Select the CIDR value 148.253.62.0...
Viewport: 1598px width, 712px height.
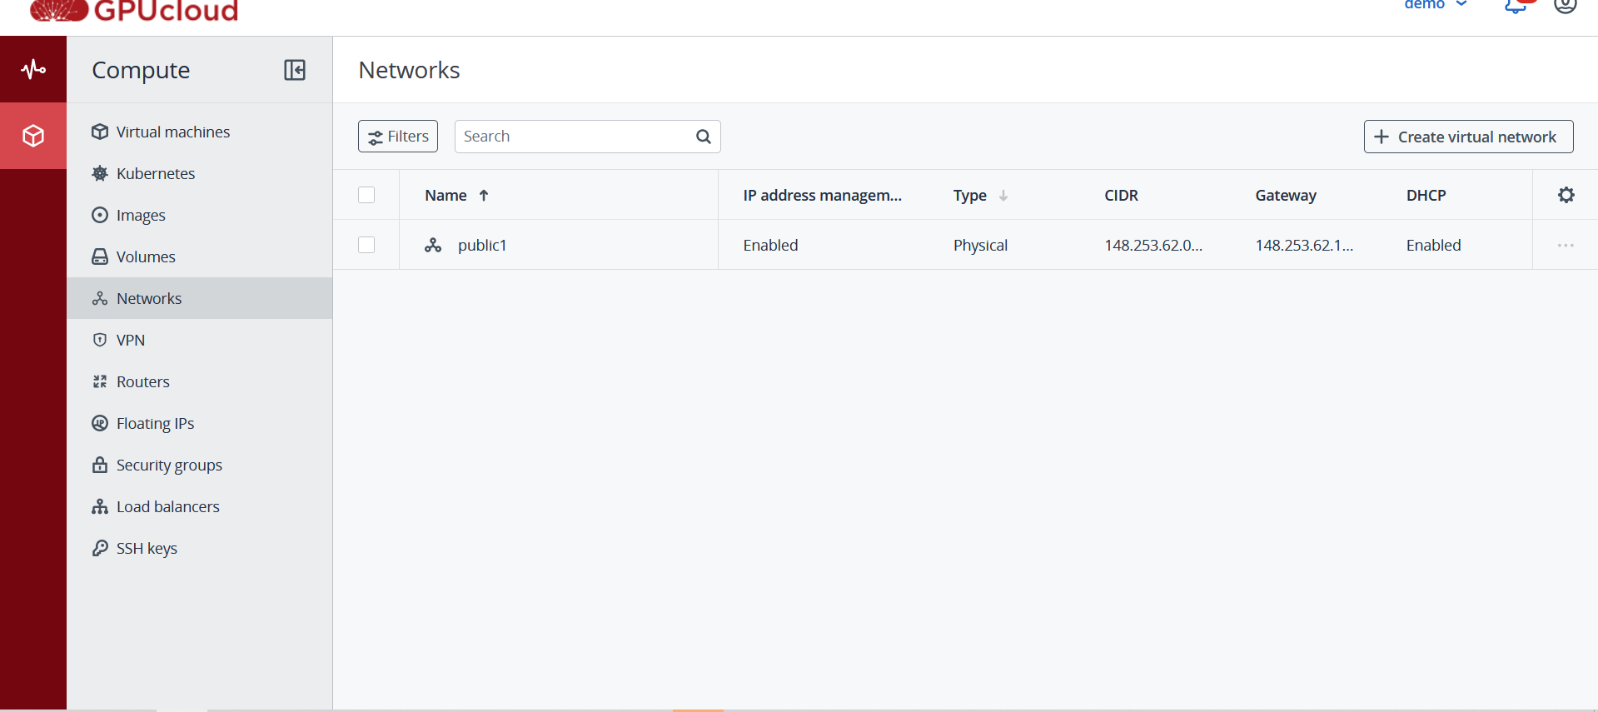click(x=1153, y=245)
